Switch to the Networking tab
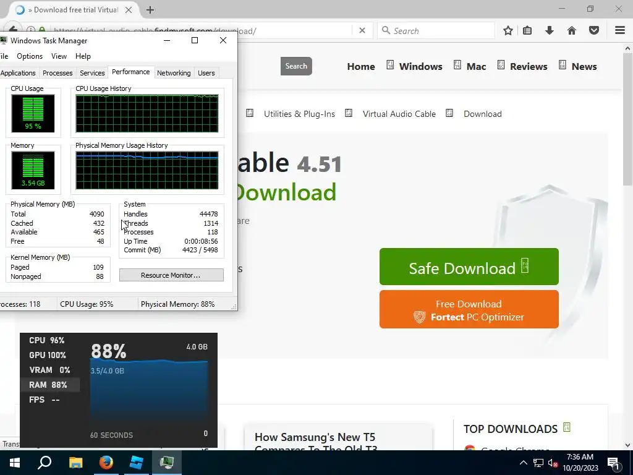Image resolution: width=633 pixels, height=475 pixels. point(174,73)
